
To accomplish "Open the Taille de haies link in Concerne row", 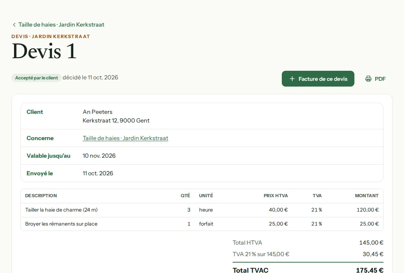I will [125, 138].
